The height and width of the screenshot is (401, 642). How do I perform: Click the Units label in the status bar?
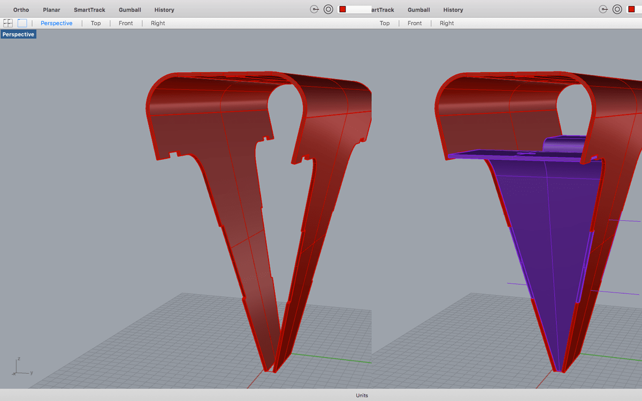pos(362,395)
